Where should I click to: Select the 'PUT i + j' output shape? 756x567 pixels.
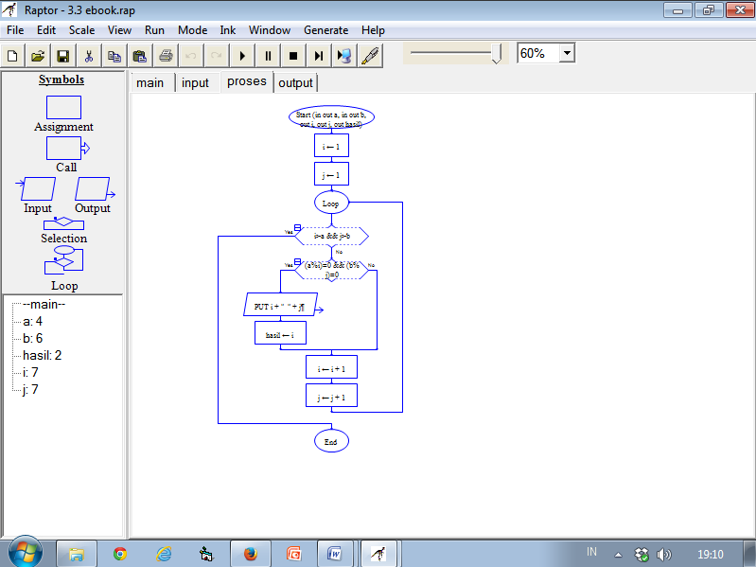[x=281, y=305]
